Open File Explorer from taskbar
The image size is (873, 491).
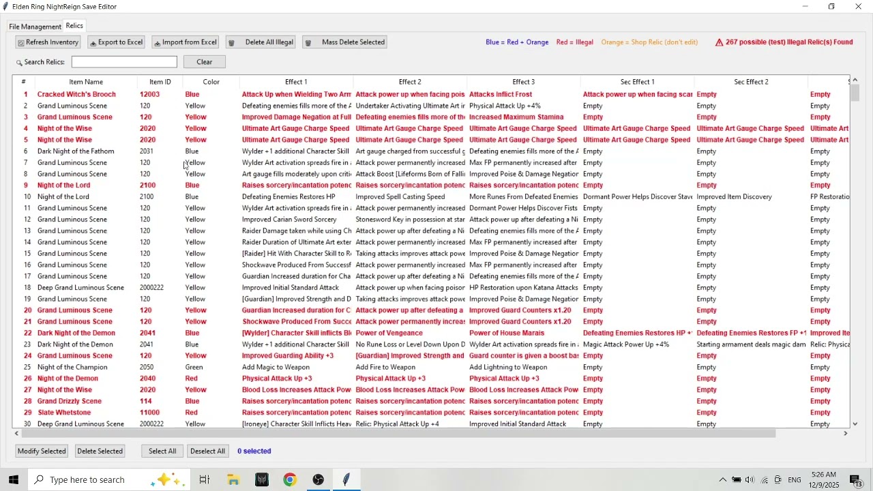click(233, 480)
